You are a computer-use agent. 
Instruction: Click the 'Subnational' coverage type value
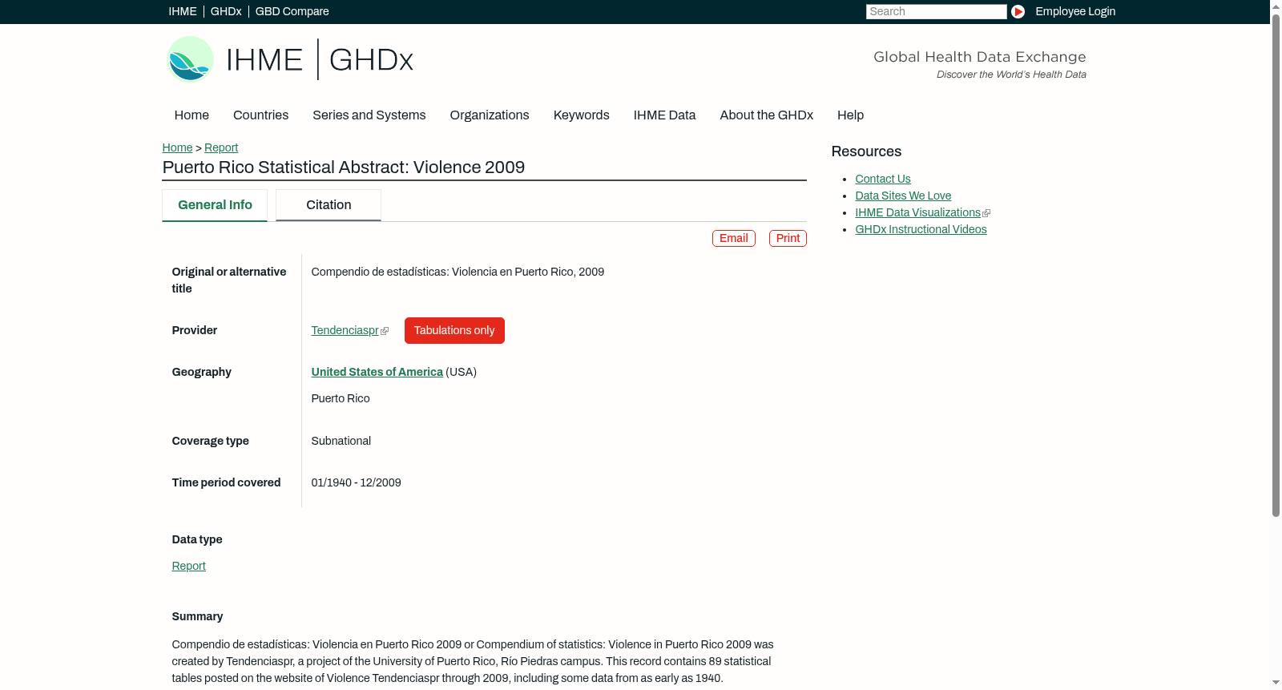pyautogui.click(x=341, y=442)
